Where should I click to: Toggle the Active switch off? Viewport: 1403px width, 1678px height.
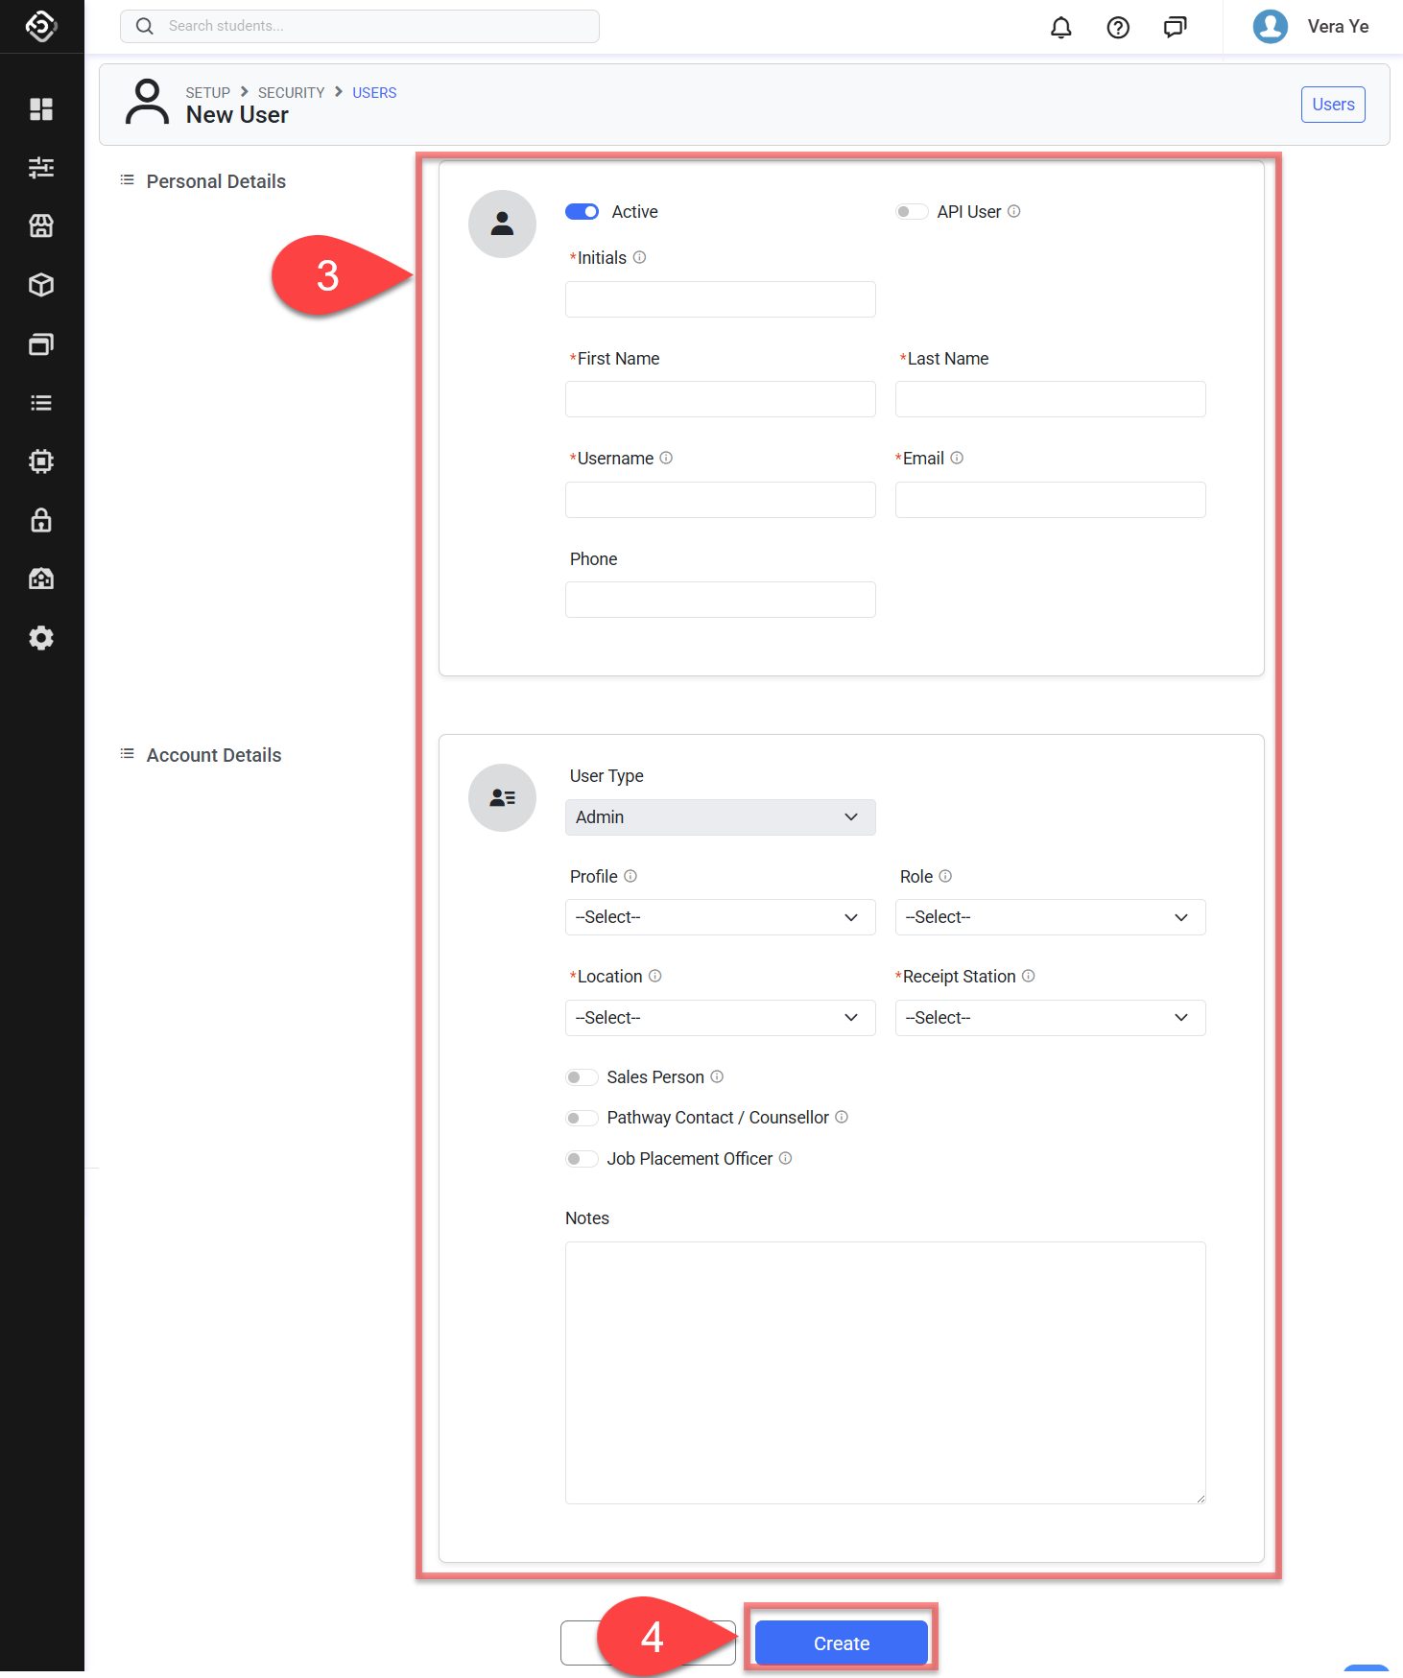click(582, 212)
